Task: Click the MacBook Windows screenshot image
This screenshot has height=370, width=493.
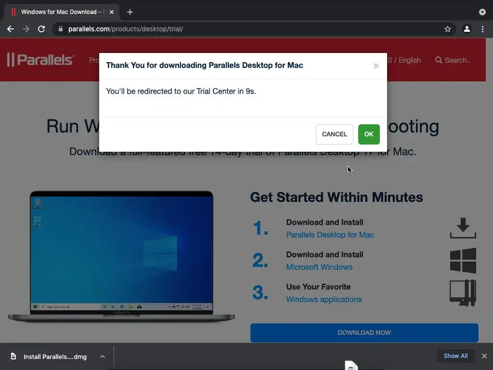Action: point(121,256)
